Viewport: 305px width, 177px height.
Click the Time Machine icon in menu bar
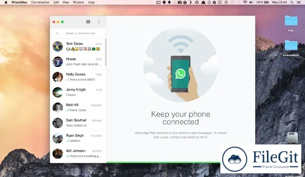(x=232, y=2)
